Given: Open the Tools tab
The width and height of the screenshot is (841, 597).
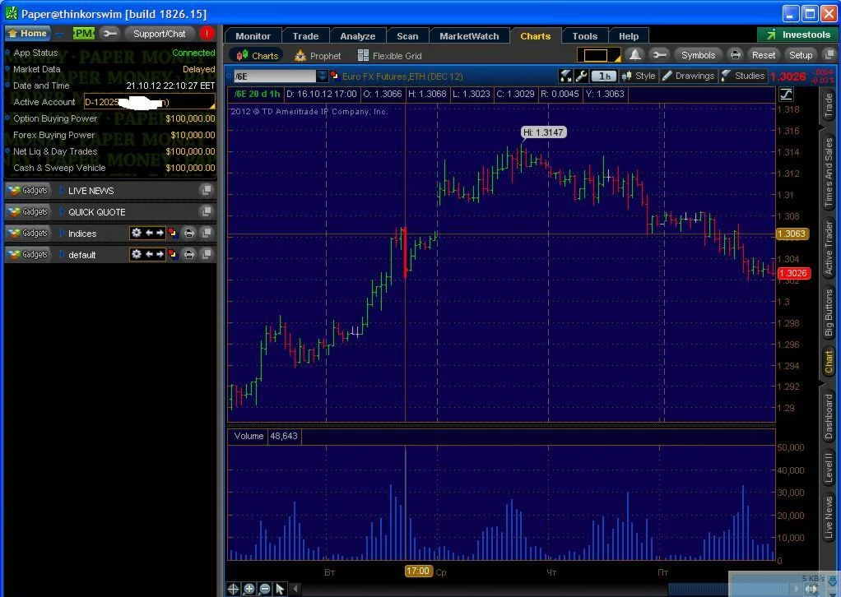Looking at the screenshot, I should pyautogui.click(x=584, y=36).
